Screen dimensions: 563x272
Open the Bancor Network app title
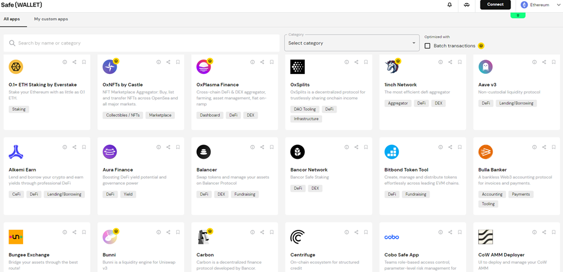coord(309,170)
